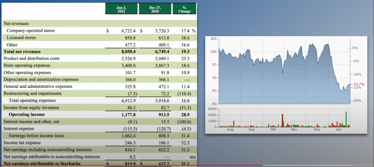Click the 525.8 general and administrative value
This screenshot has width=374, height=167.
pyautogui.click(x=130, y=86)
